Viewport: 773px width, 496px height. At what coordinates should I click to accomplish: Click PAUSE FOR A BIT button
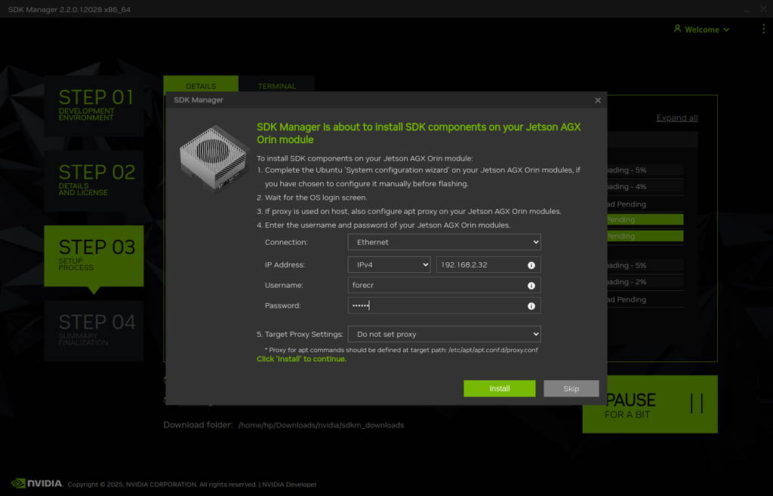tap(650, 405)
